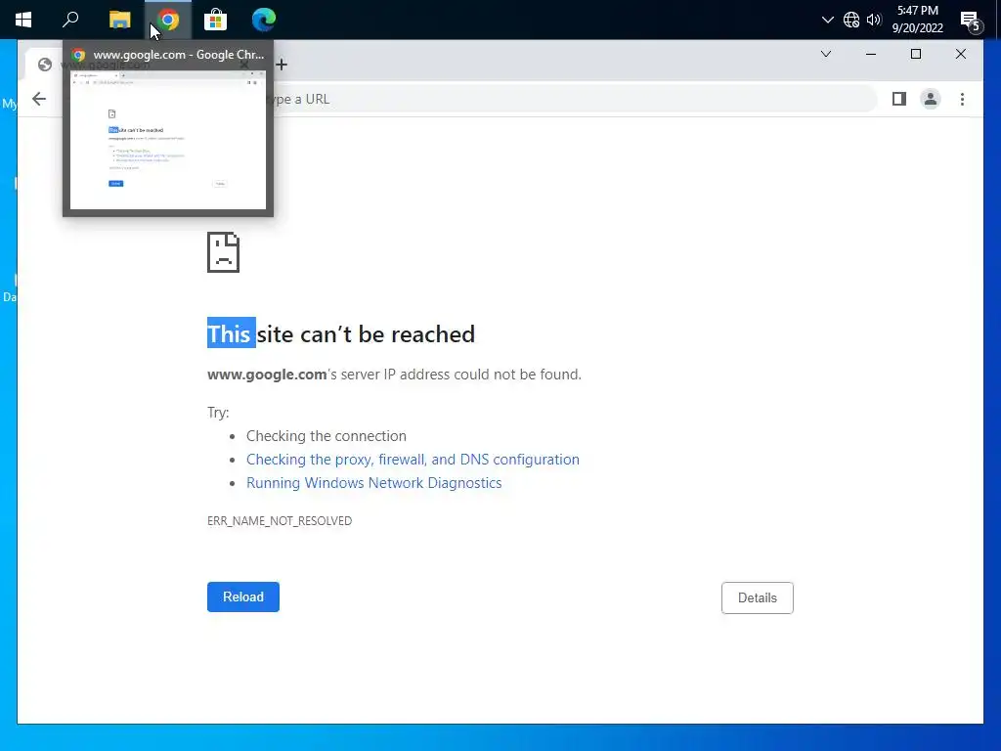The height and width of the screenshot is (751, 1001).
Task: Click the sad page error icon
Action: coord(224,252)
